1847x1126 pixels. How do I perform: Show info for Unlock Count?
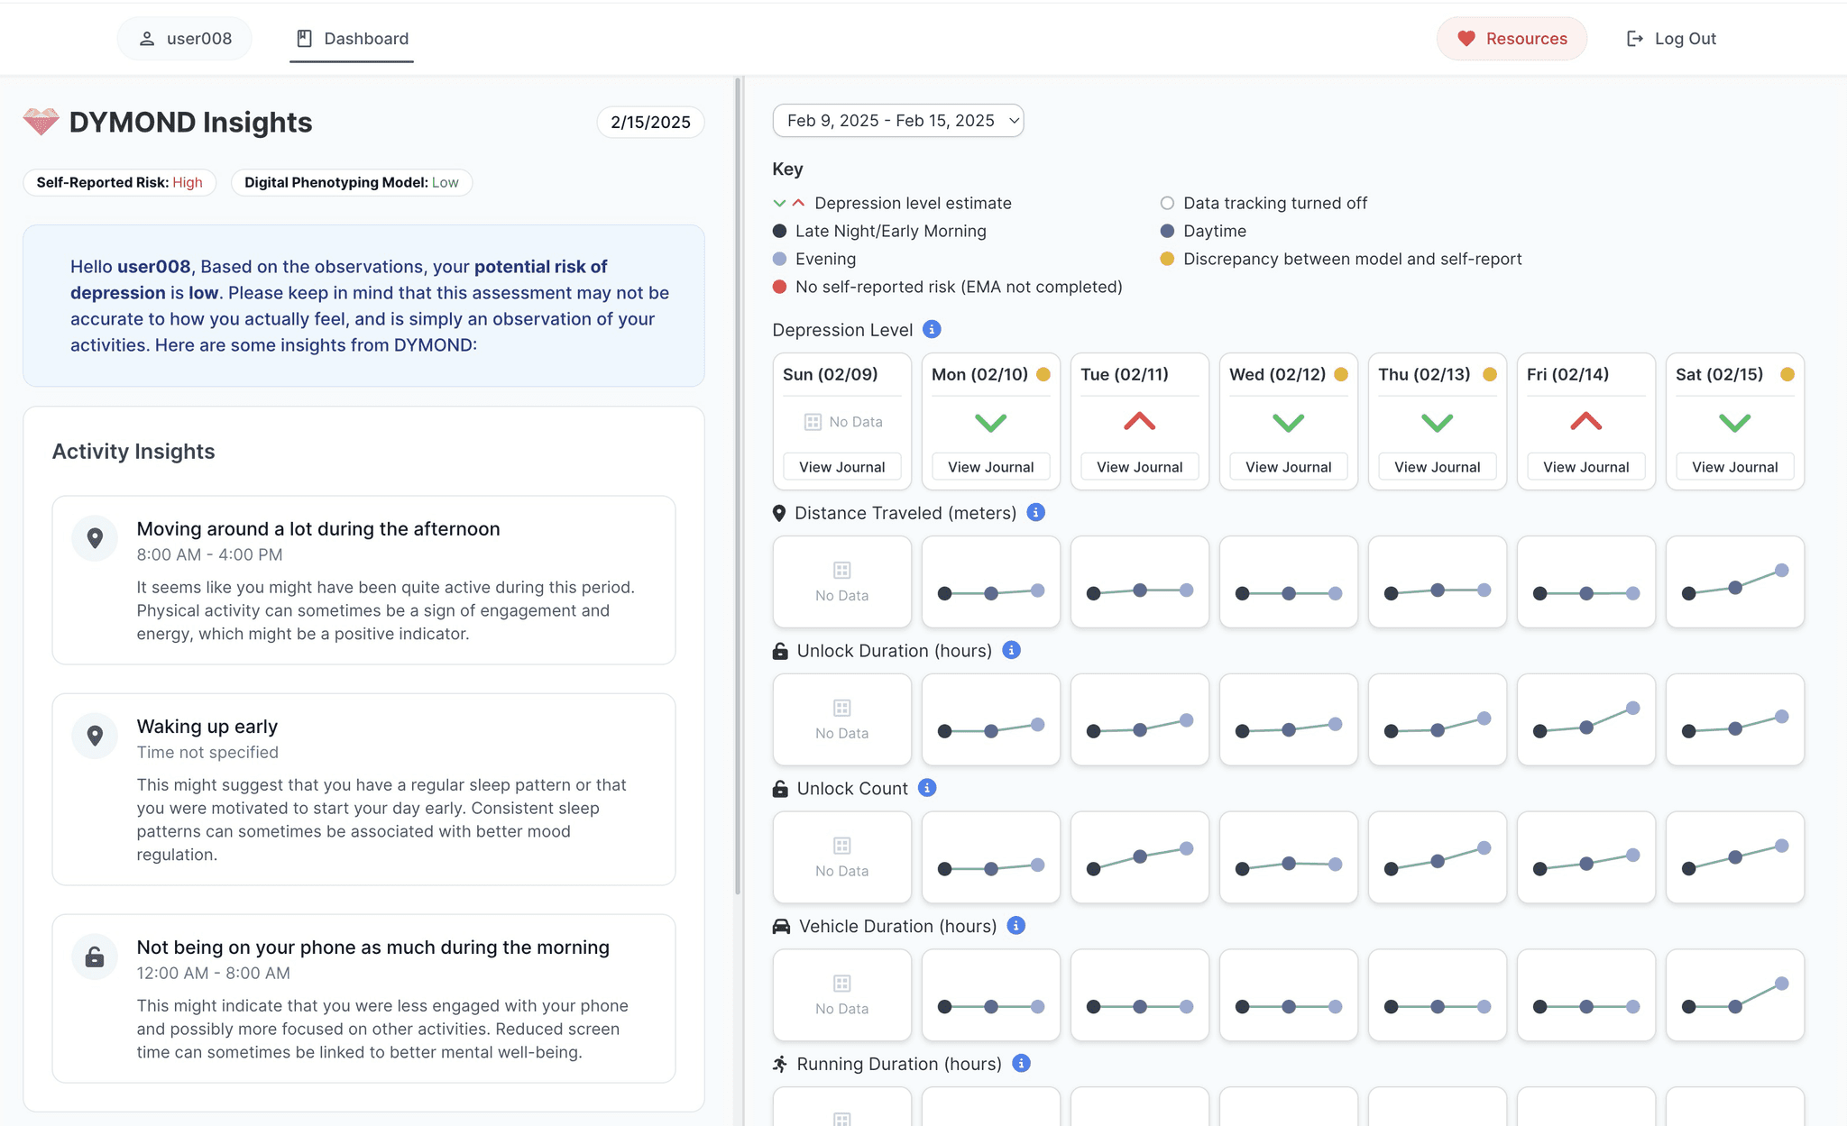point(927,787)
